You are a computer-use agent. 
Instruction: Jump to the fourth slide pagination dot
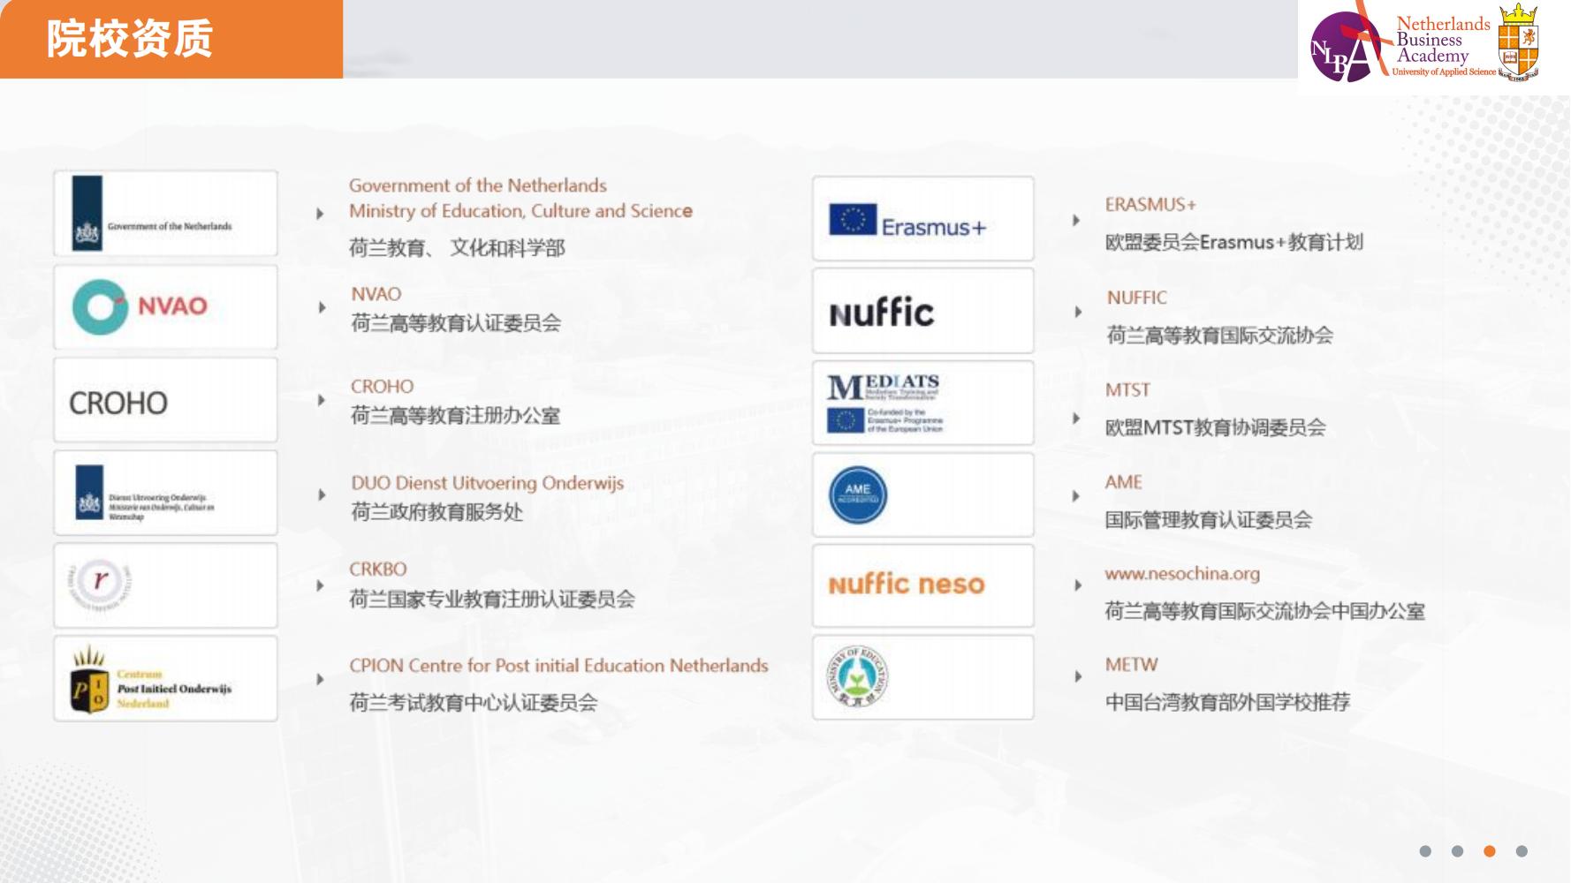pyautogui.click(x=1522, y=851)
